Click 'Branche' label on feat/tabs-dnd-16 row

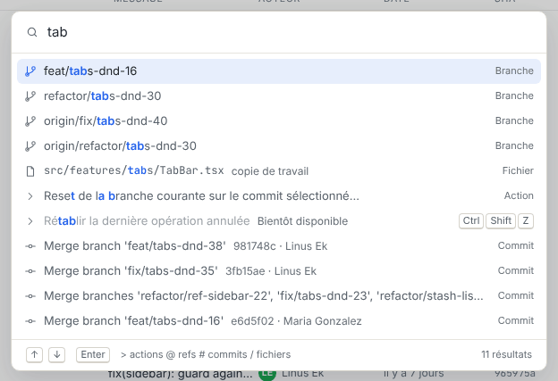point(514,70)
